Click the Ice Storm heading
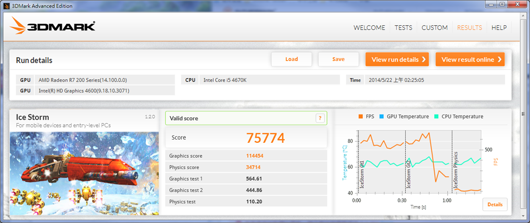This screenshot has width=530, height=223. (33, 117)
